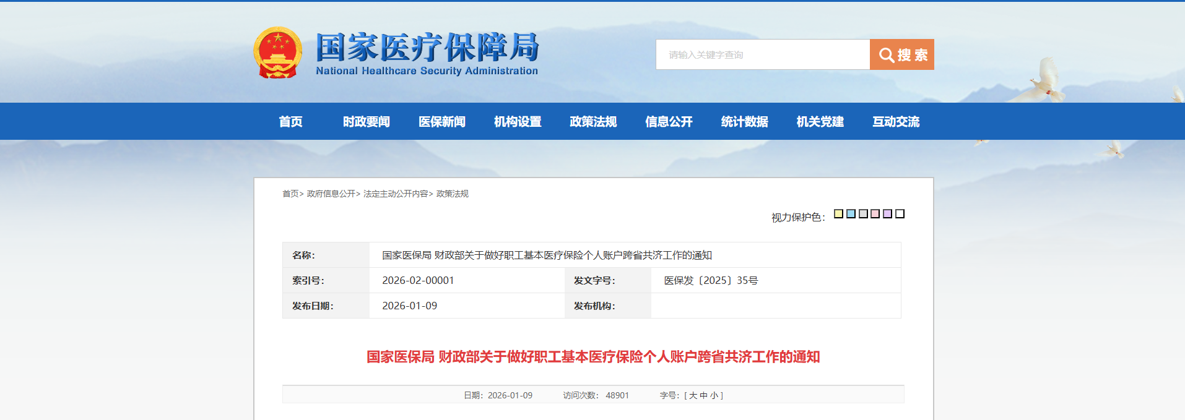Click the 搜索 search button
This screenshot has width=1185, height=420.
902,54
